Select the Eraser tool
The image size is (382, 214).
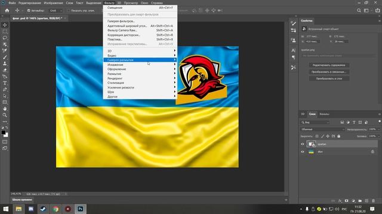pos(5,70)
